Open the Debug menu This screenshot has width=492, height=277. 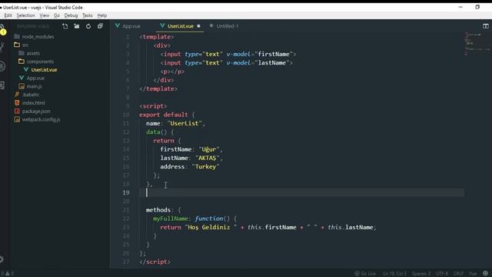coord(71,15)
